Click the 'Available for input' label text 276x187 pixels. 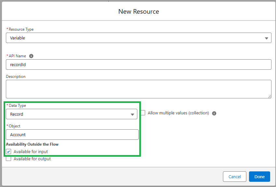click(31, 151)
